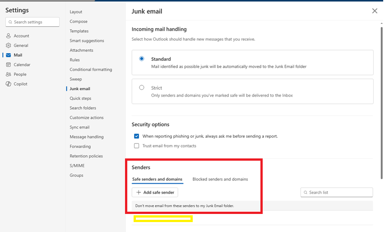Open Attachments settings
385x232 pixels.
82,50
